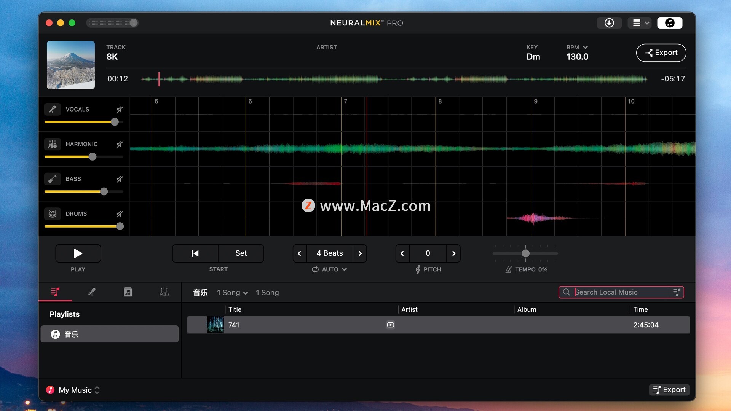Click the 741 song thumbnail
The height and width of the screenshot is (411, 731).
click(x=215, y=325)
